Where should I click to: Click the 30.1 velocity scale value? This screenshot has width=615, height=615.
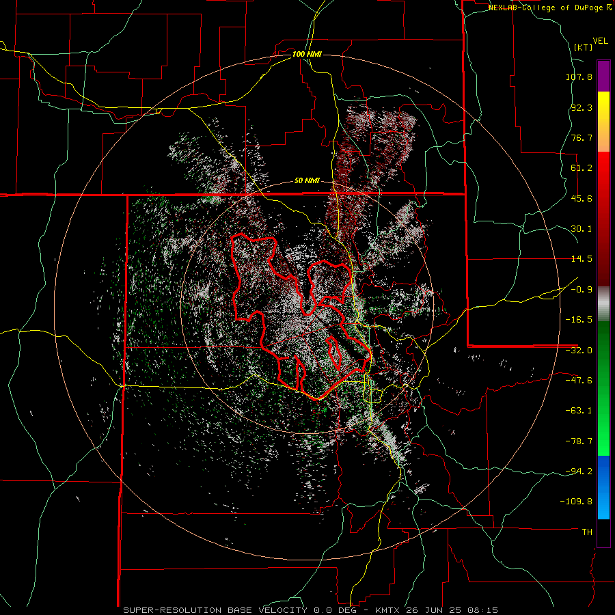coord(582,229)
